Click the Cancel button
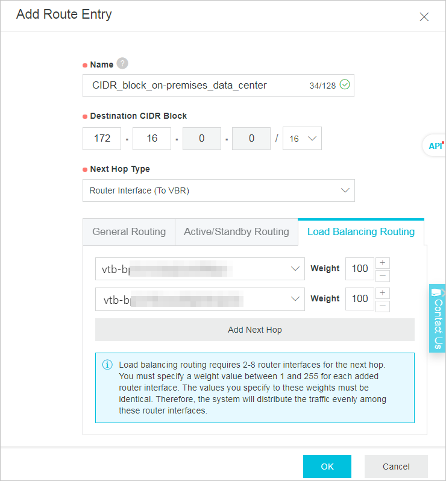This screenshot has width=446, height=481. (x=396, y=467)
